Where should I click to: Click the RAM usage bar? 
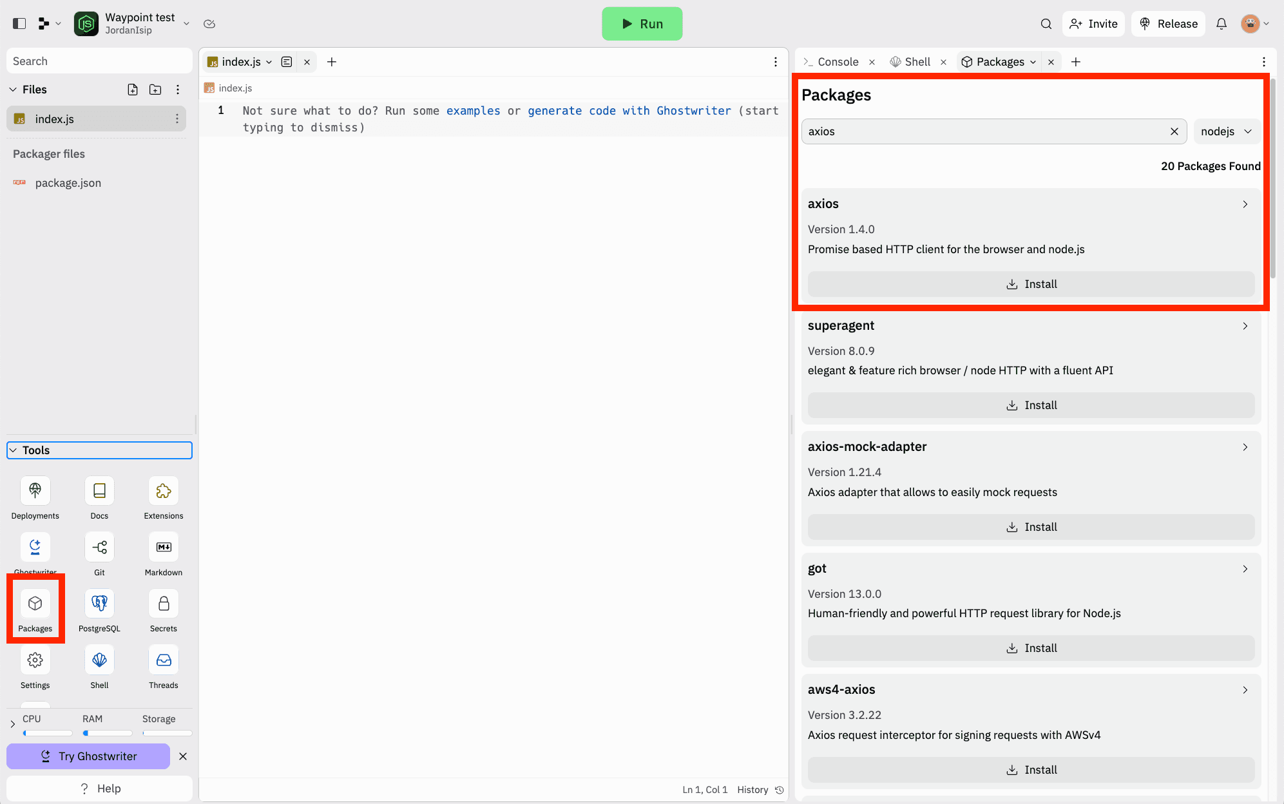click(x=108, y=733)
